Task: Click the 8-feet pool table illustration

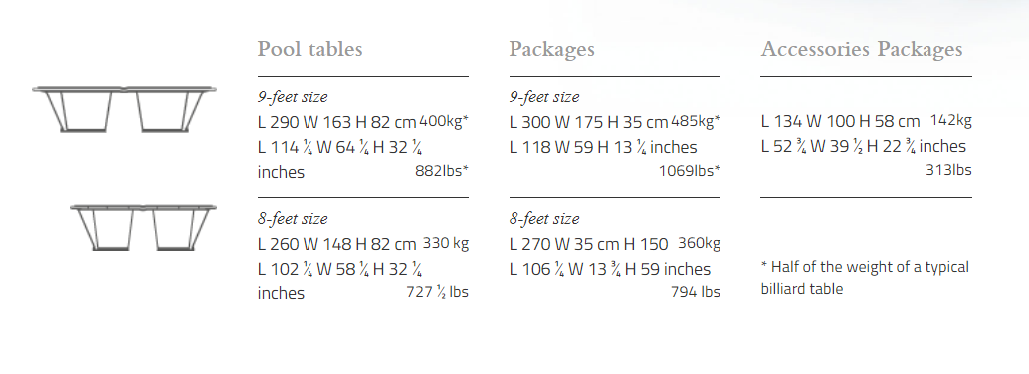Action: pyautogui.click(x=143, y=227)
